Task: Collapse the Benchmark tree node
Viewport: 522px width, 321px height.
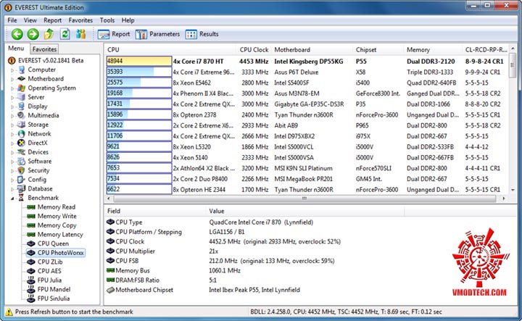Action: pyautogui.click(x=12, y=199)
